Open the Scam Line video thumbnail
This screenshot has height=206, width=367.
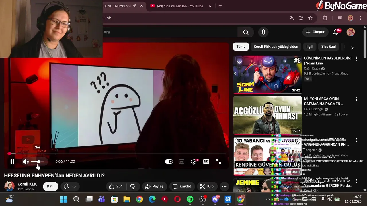(267, 74)
